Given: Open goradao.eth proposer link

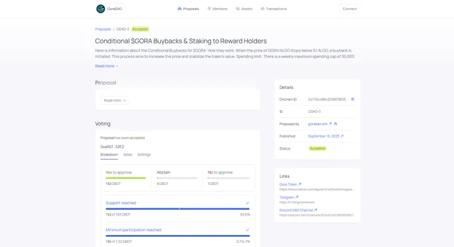Looking at the screenshot, I should [x=320, y=124].
